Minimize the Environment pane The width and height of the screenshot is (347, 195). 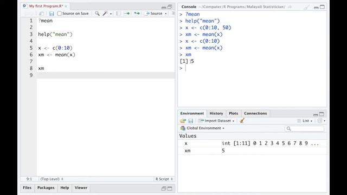click(316, 115)
